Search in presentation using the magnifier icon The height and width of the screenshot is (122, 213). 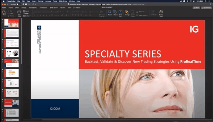tap(211, 4)
